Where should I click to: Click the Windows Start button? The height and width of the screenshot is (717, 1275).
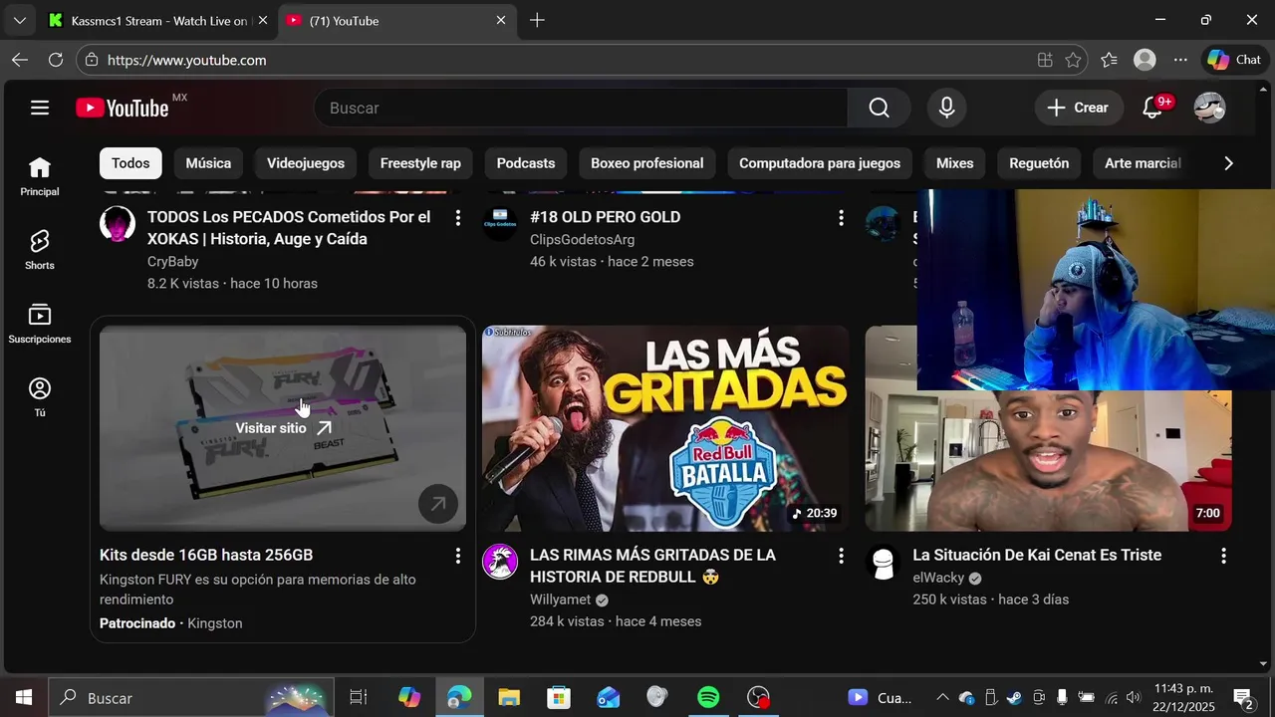24,698
